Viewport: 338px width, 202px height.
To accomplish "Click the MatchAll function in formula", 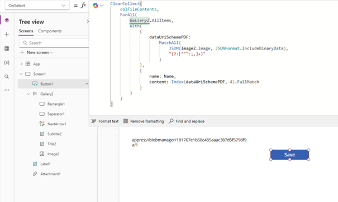I will (169, 43).
